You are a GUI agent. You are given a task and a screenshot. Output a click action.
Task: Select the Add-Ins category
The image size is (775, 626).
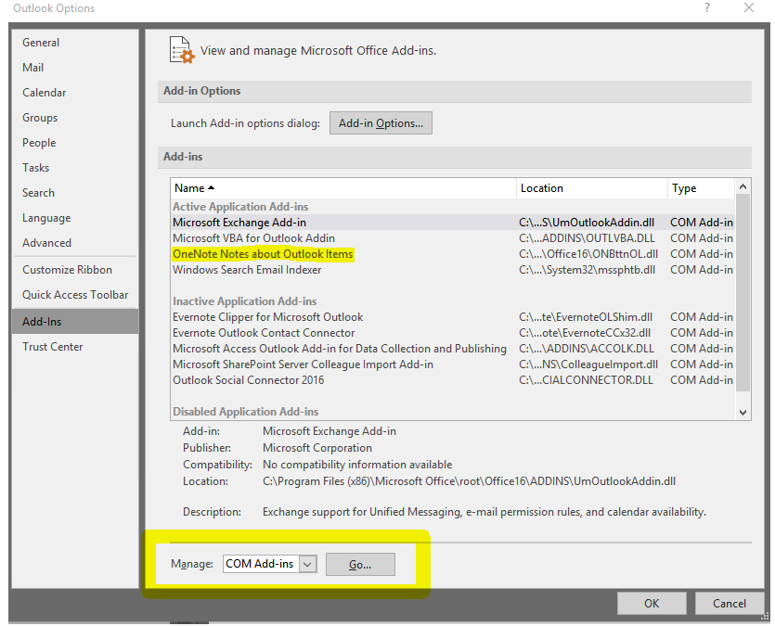tap(75, 322)
